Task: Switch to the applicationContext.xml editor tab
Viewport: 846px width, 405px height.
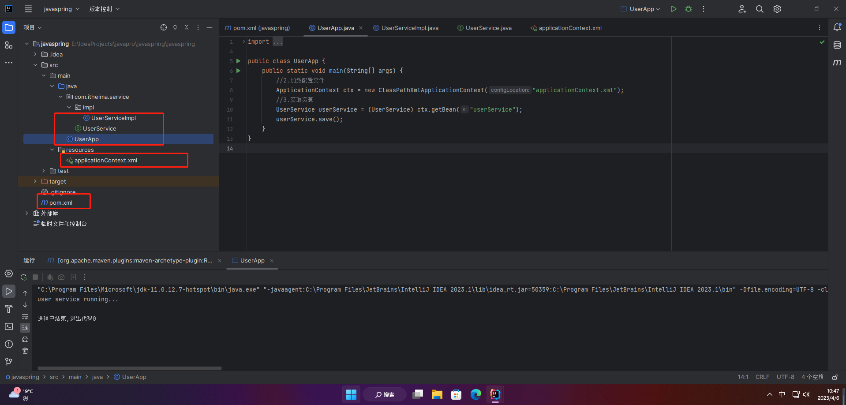Action: [569, 28]
